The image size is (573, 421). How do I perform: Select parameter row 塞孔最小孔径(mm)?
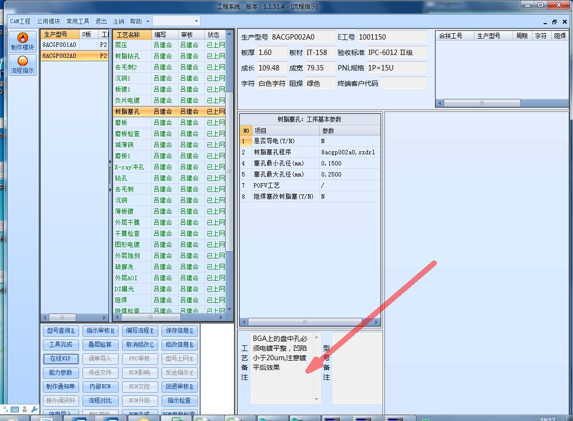click(310, 163)
